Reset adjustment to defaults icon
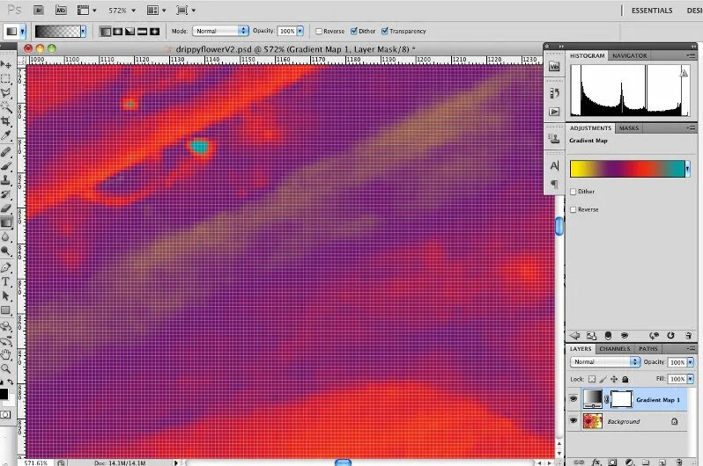 point(670,335)
